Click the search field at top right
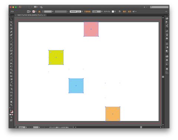Screen dimensions: 178x140 click(x=159, y=7)
